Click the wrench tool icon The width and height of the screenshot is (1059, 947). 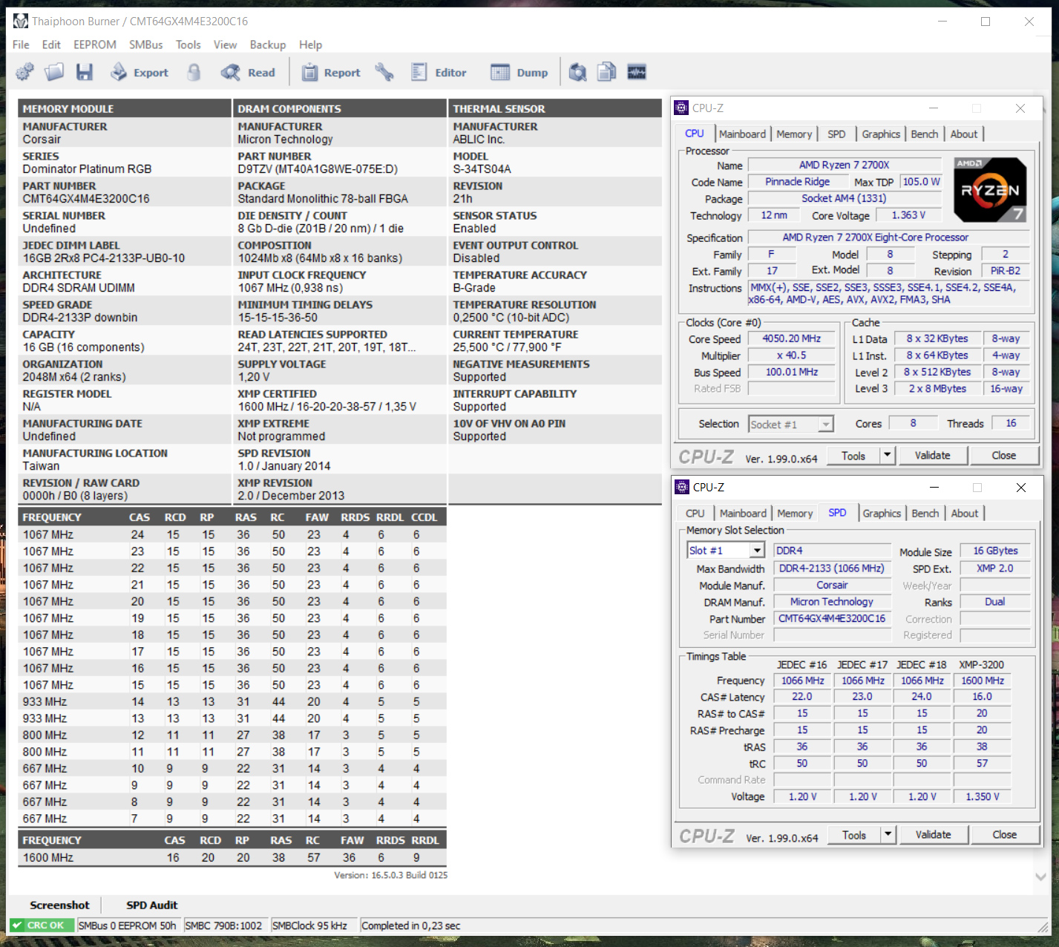coord(384,72)
